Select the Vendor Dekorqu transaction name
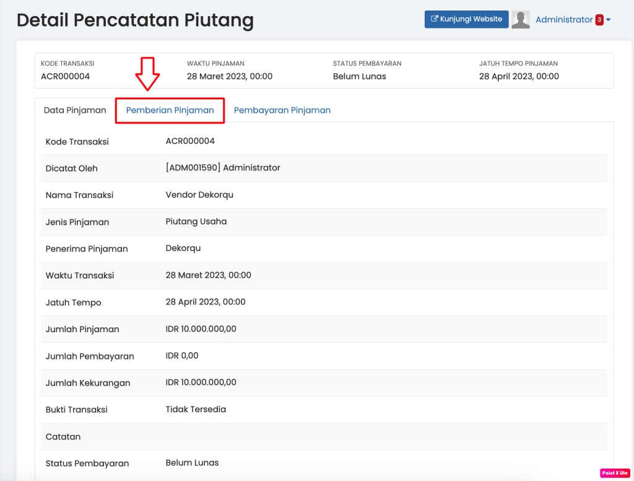634x481 pixels. (199, 195)
